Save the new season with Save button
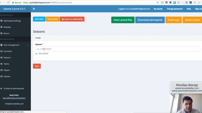 [x=37, y=66]
